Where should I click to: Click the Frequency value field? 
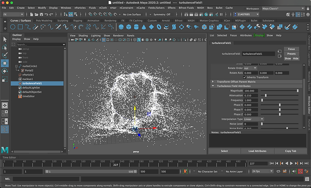pos(251,100)
